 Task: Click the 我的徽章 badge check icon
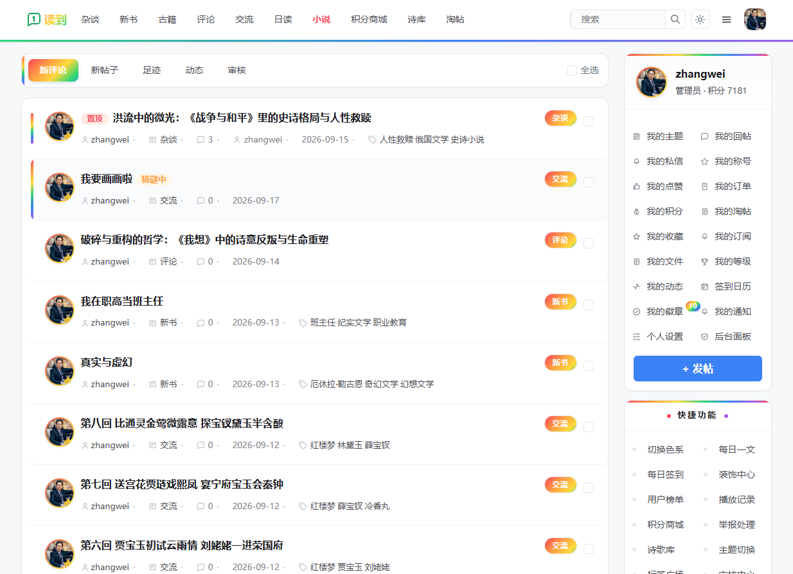point(636,312)
